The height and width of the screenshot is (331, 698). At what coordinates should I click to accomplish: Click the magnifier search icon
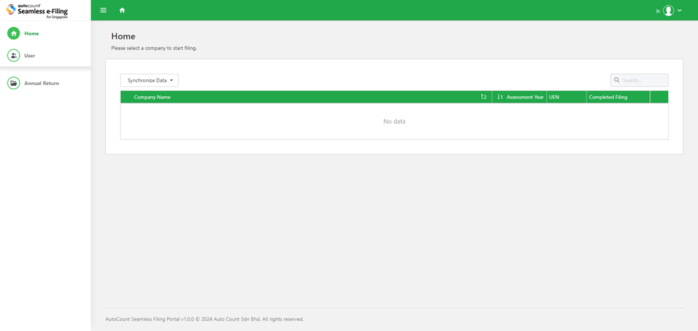617,80
